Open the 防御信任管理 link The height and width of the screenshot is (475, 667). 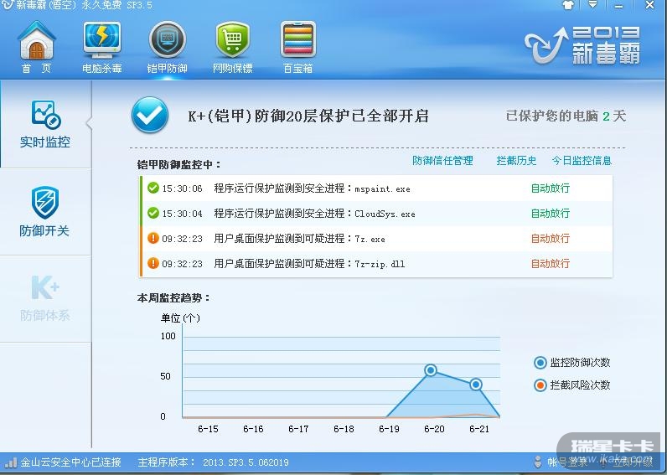pos(442,160)
